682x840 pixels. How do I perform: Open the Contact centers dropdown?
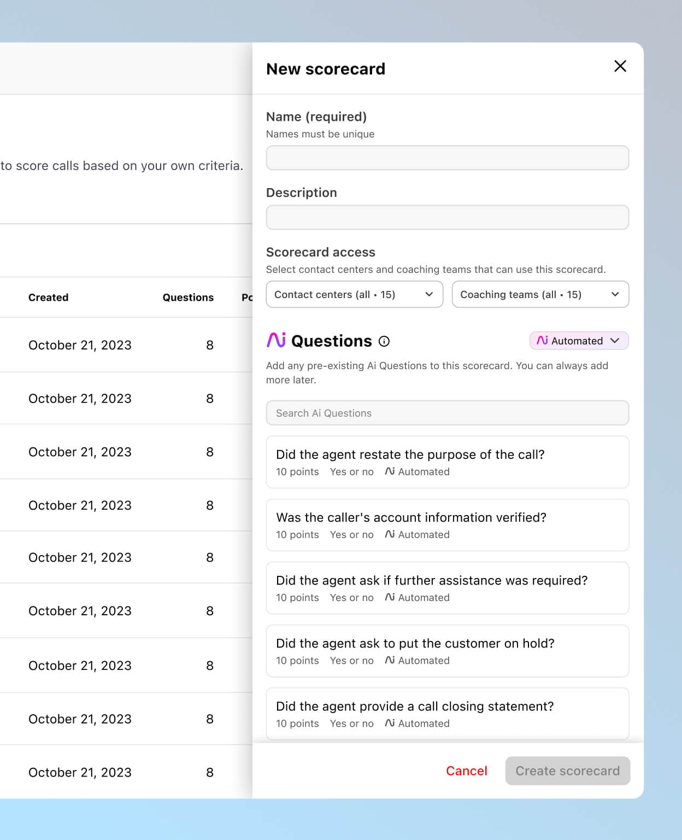(354, 294)
